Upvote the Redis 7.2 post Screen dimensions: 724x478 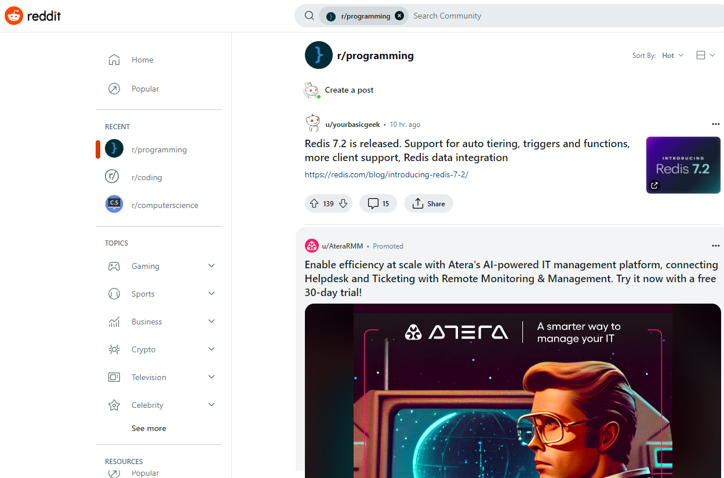coord(314,203)
